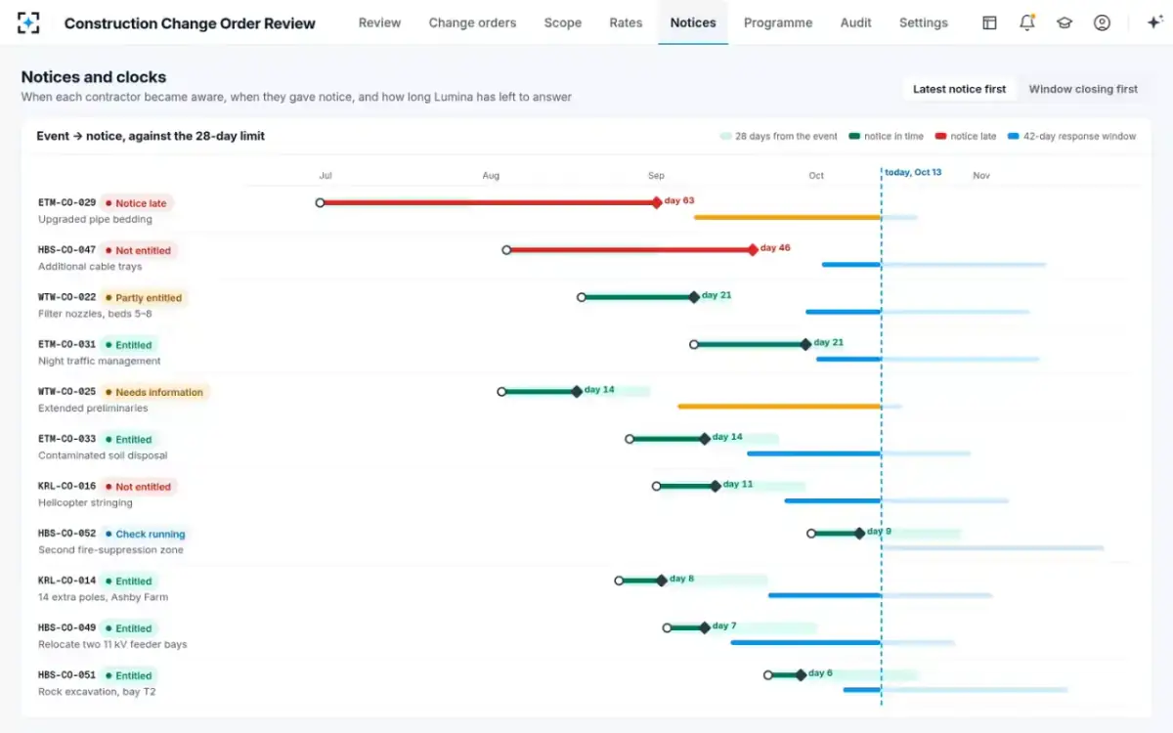Open the graduation cap learning icon
The width and height of the screenshot is (1173, 733).
coord(1064,22)
